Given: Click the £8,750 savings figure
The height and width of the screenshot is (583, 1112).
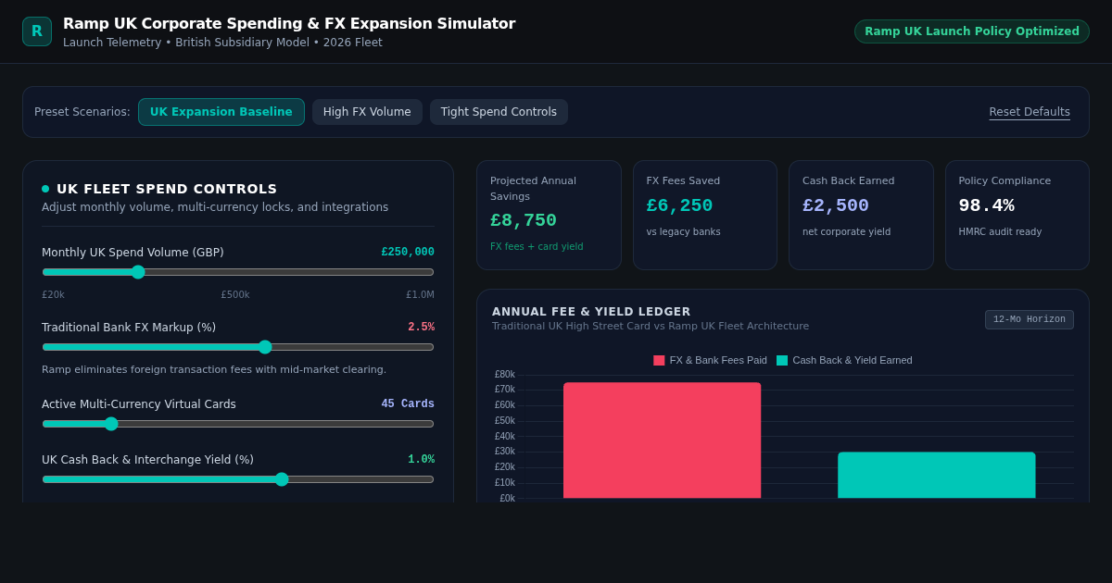Looking at the screenshot, I should coord(524,220).
